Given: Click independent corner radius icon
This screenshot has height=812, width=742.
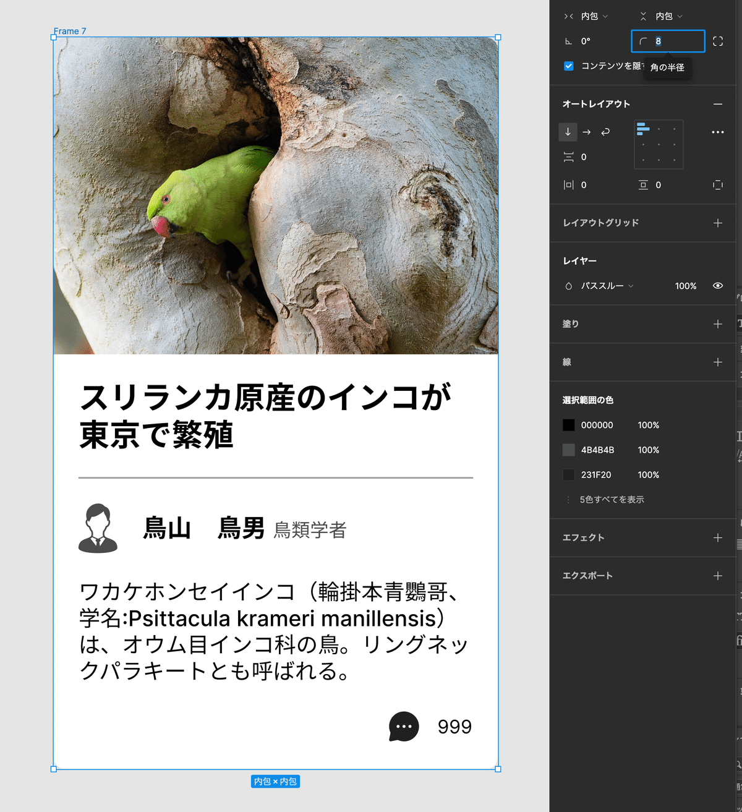Looking at the screenshot, I should tap(717, 41).
